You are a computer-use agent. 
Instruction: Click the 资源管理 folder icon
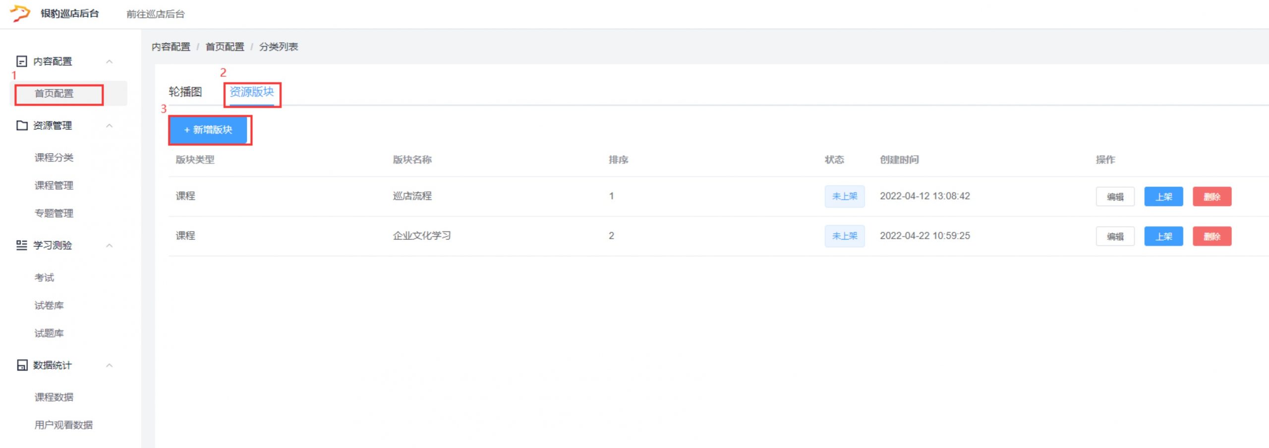click(x=22, y=125)
